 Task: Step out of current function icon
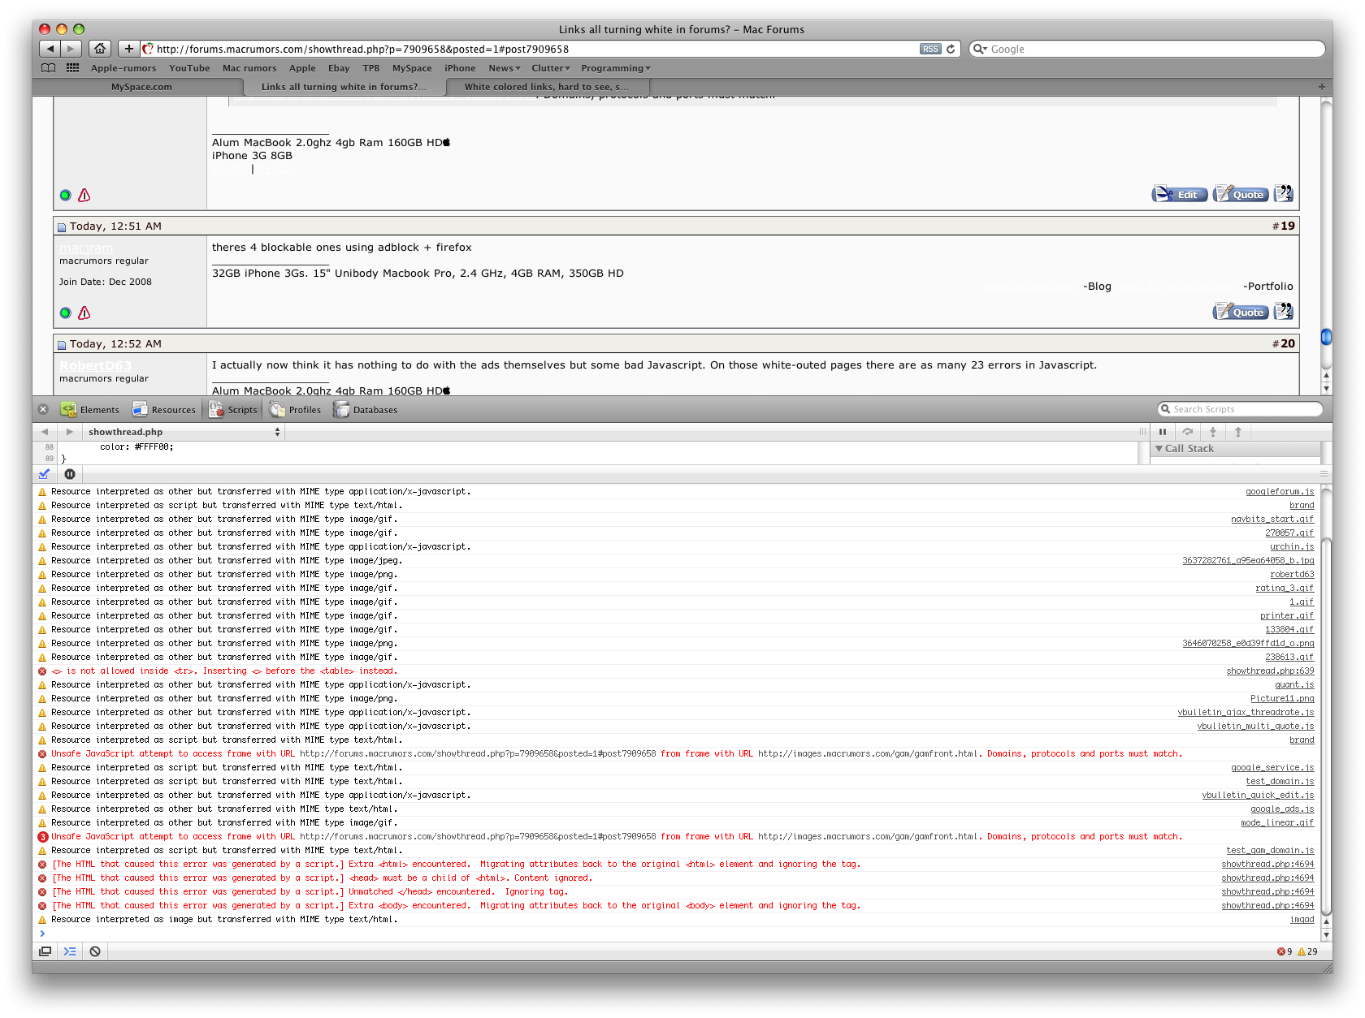(1238, 432)
